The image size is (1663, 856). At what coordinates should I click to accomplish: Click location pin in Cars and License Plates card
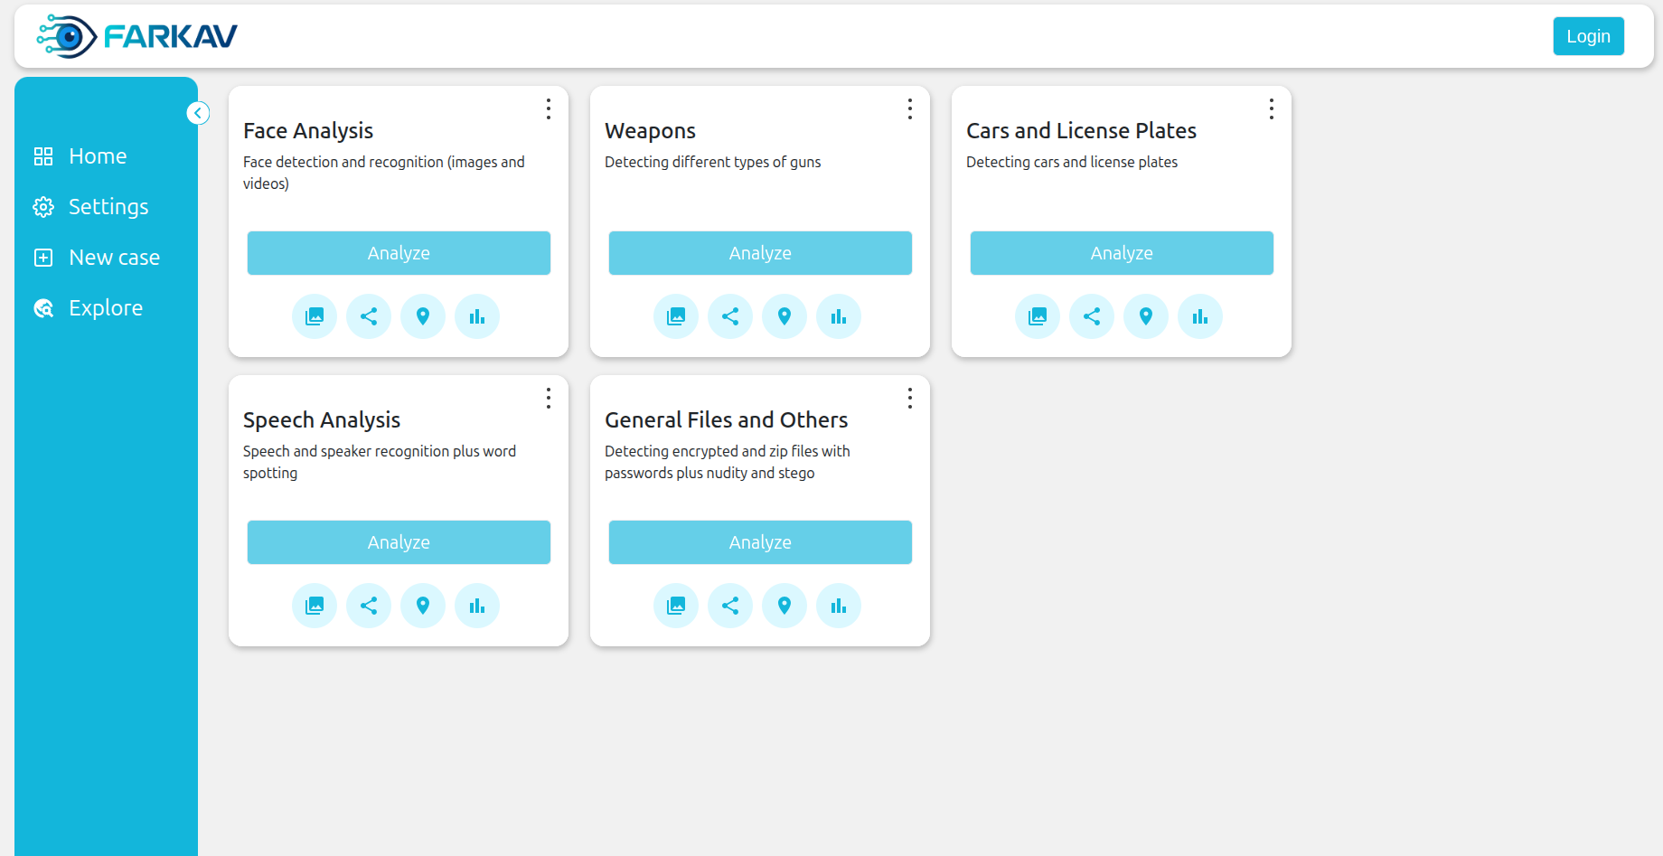[x=1146, y=316]
